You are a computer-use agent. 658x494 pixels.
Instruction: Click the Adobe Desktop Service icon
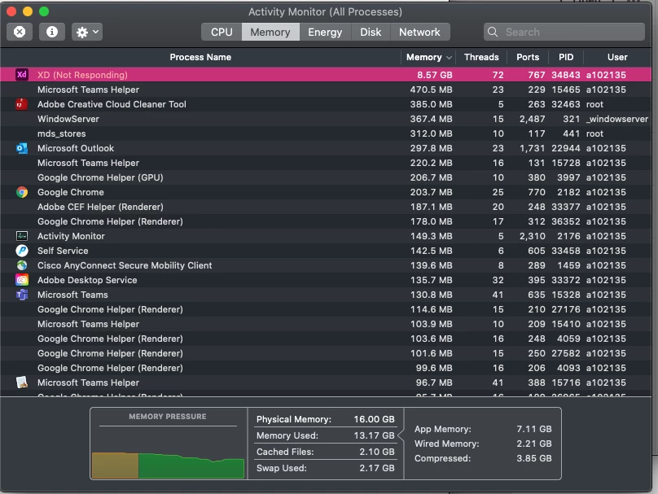(22, 280)
